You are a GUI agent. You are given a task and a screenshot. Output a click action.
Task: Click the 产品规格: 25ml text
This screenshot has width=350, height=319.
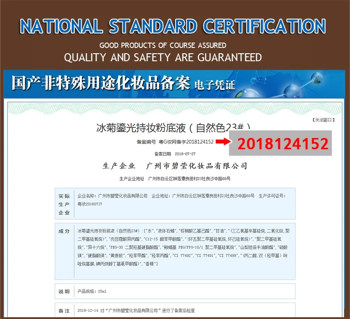tap(92, 291)
